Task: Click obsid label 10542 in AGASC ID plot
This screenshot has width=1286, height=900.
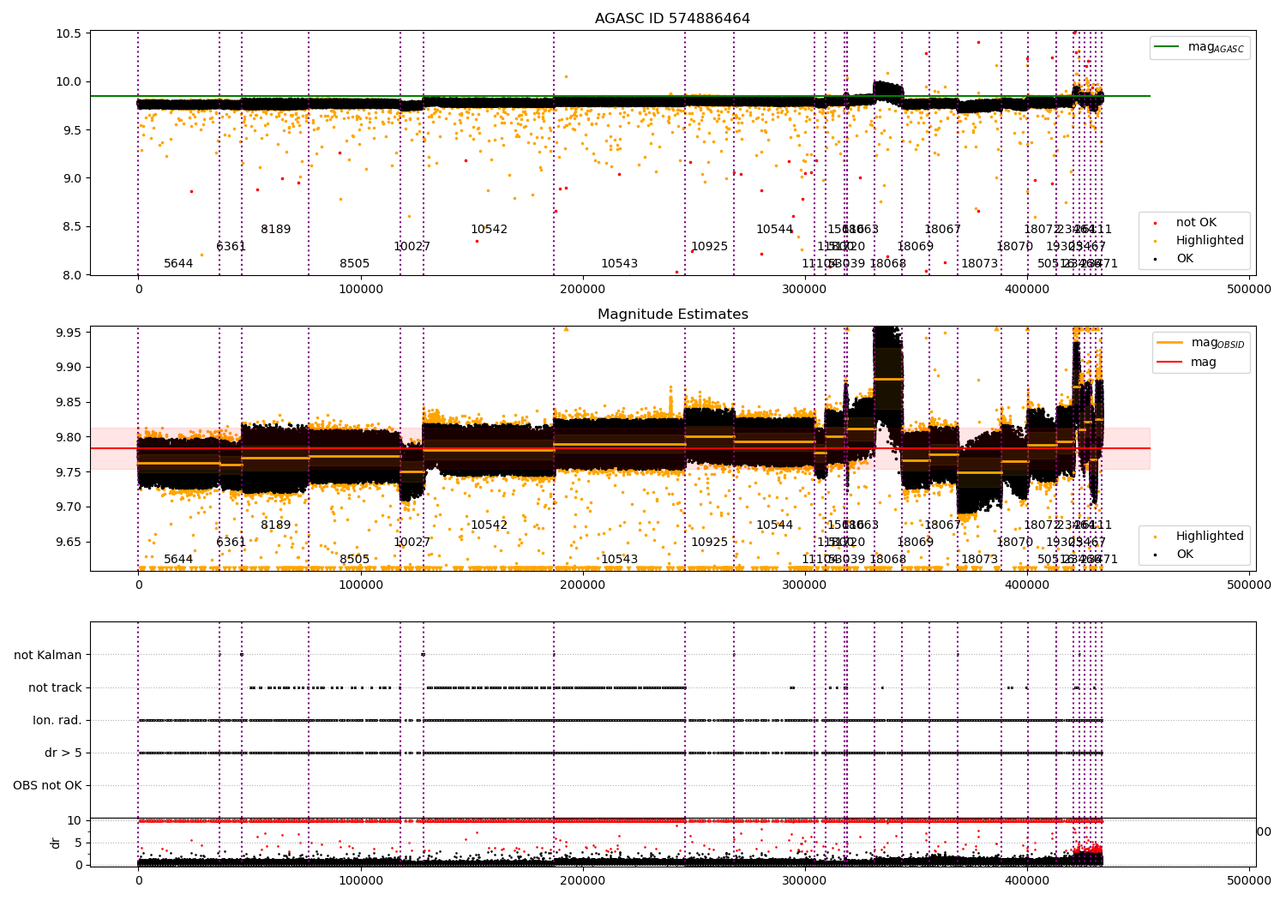Action: pos(489,230)
